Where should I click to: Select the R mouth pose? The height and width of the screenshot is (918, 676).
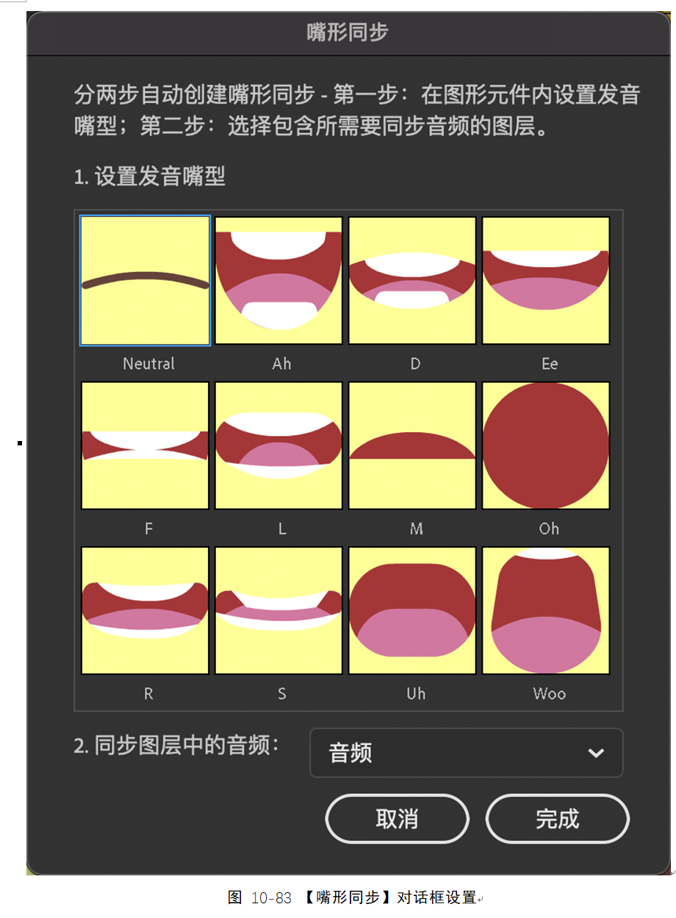(x=145, y=611)
